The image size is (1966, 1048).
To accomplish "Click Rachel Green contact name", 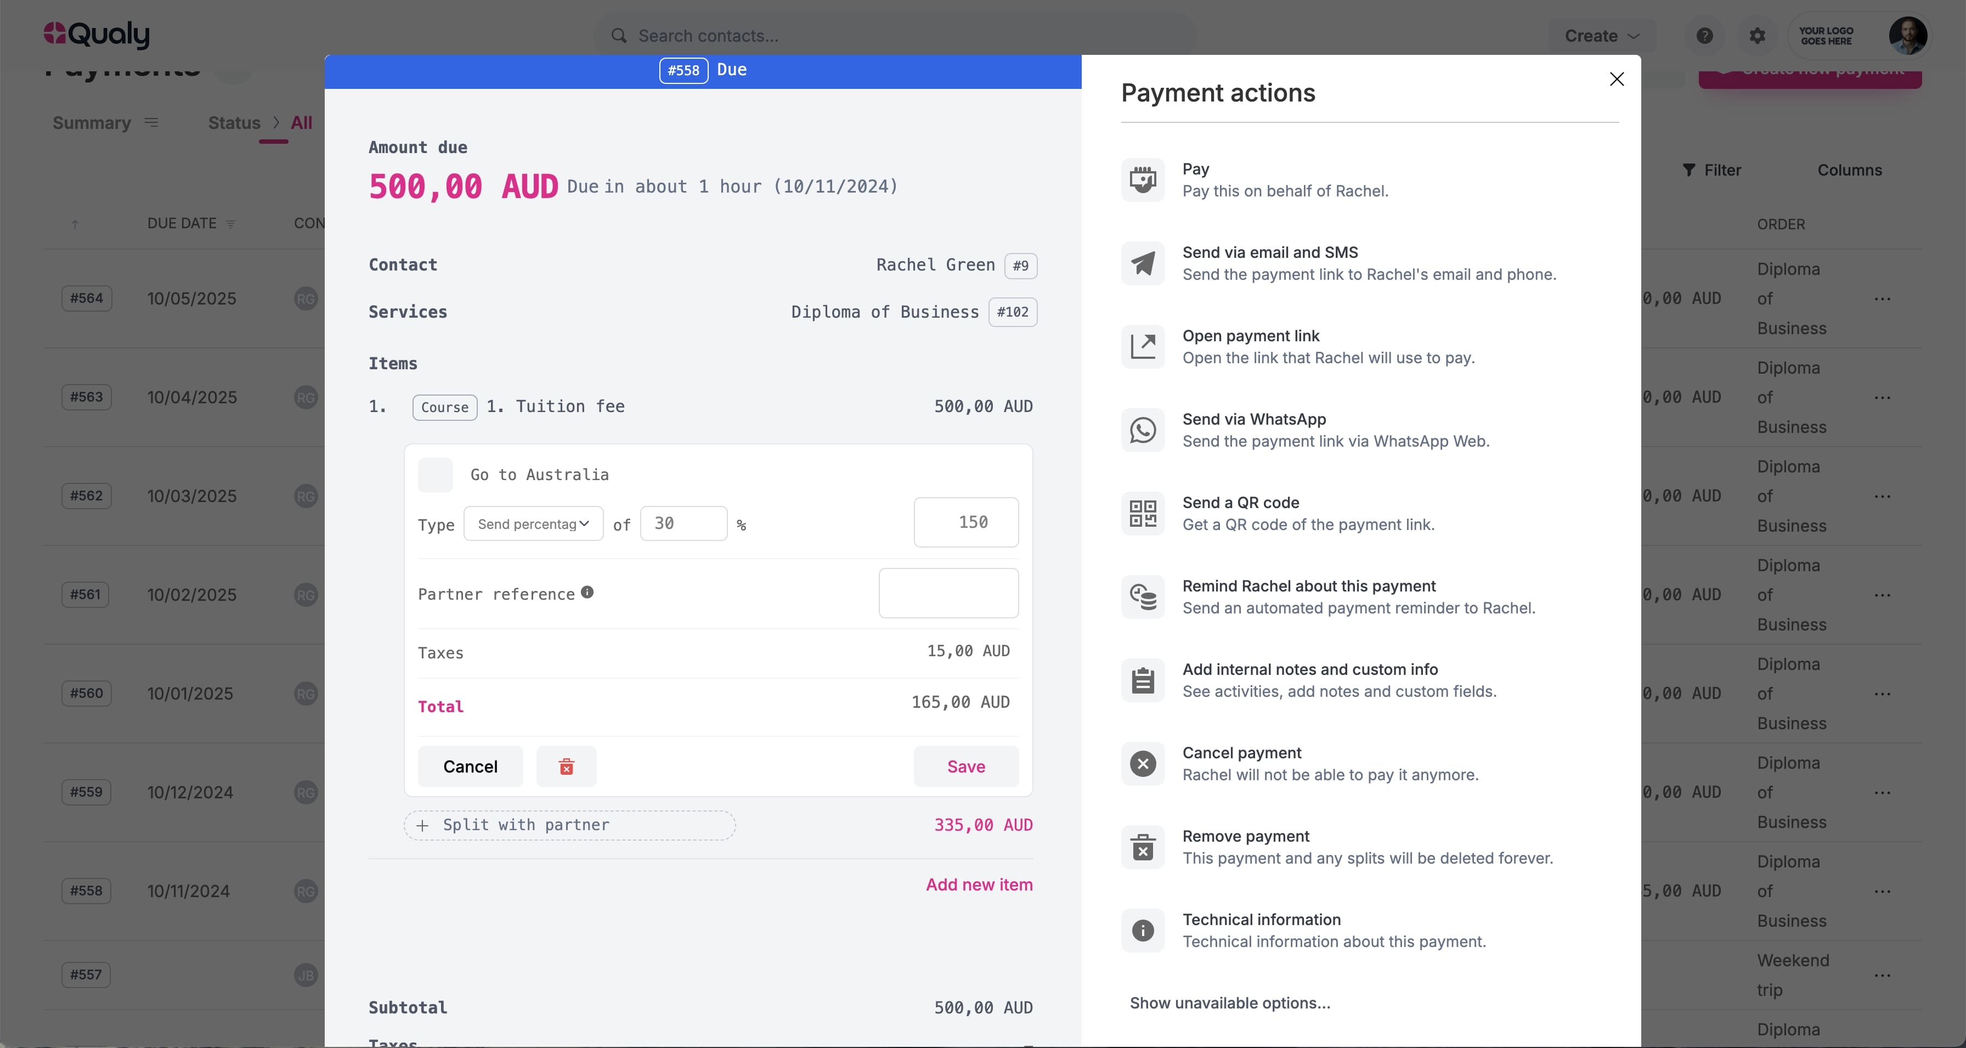I will click(935, 265).
